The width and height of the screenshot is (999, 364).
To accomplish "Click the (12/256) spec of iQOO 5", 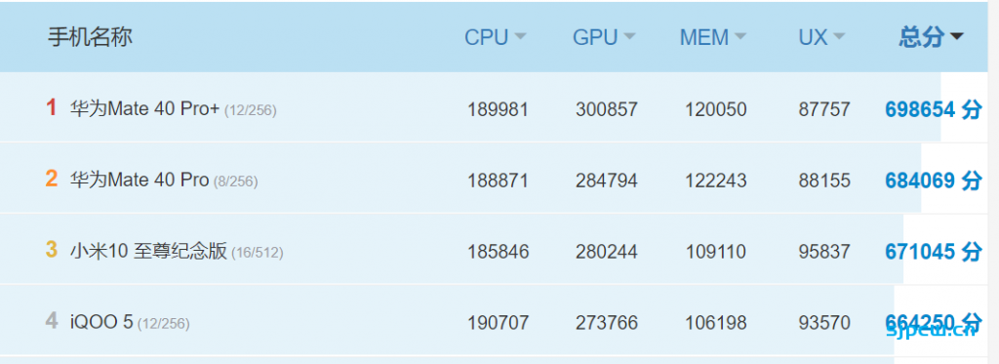I will [163, 324].
